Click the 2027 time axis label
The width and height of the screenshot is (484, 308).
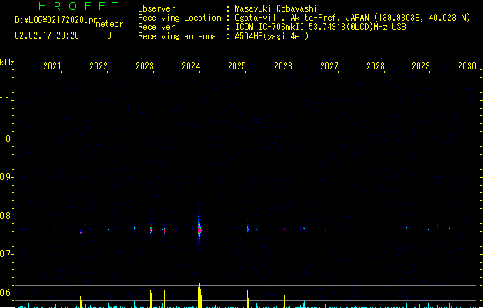click(x=329, y=65)
